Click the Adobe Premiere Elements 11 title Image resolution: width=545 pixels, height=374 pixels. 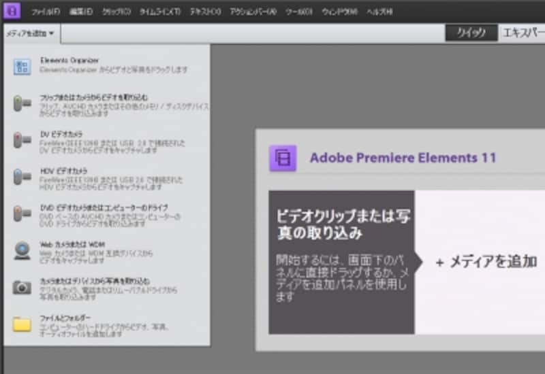(x=403, y=158)
